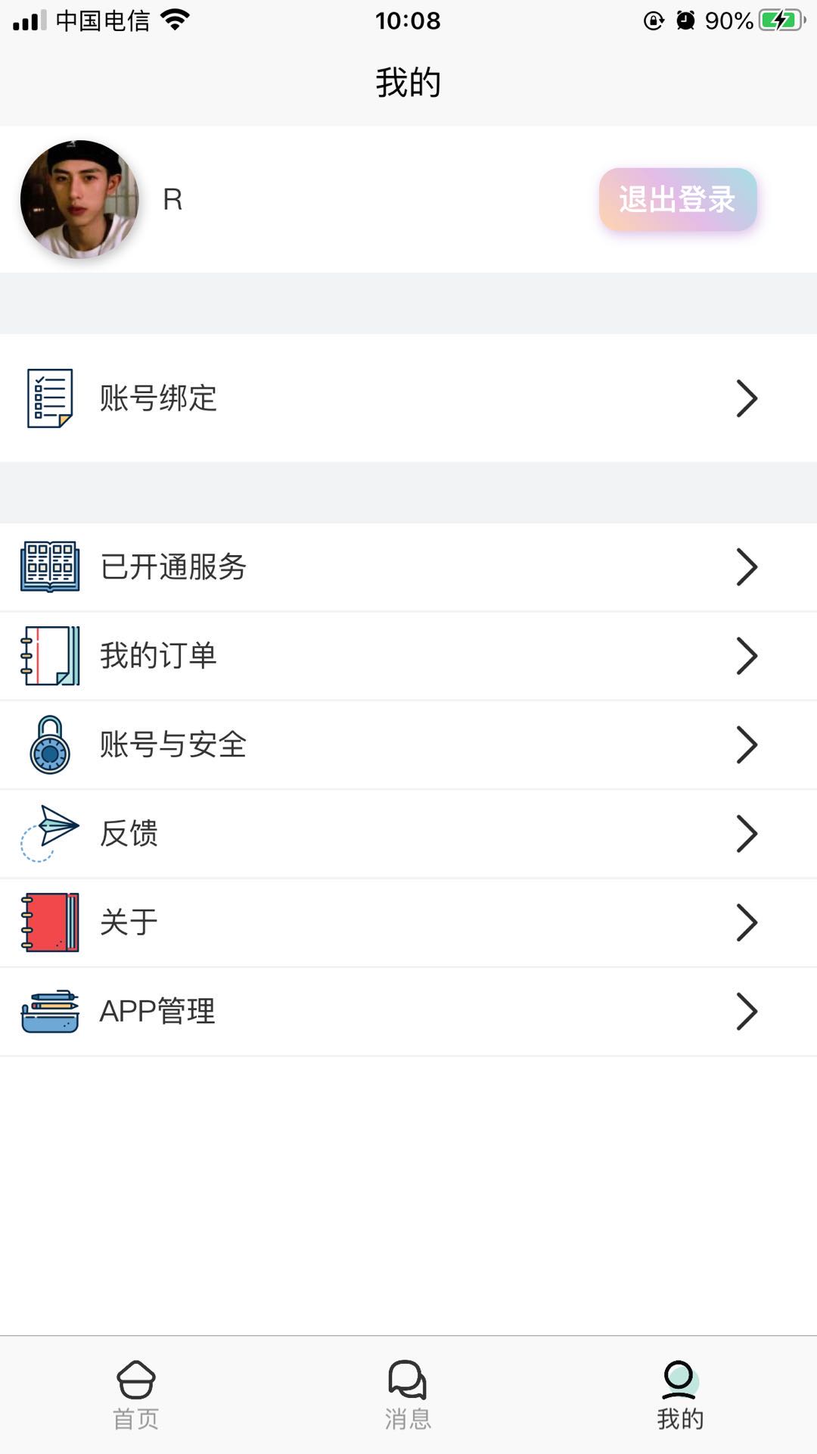Tap the battery icon in status bar
Viewport: 817px width, 1454px height.
[781, 20]
